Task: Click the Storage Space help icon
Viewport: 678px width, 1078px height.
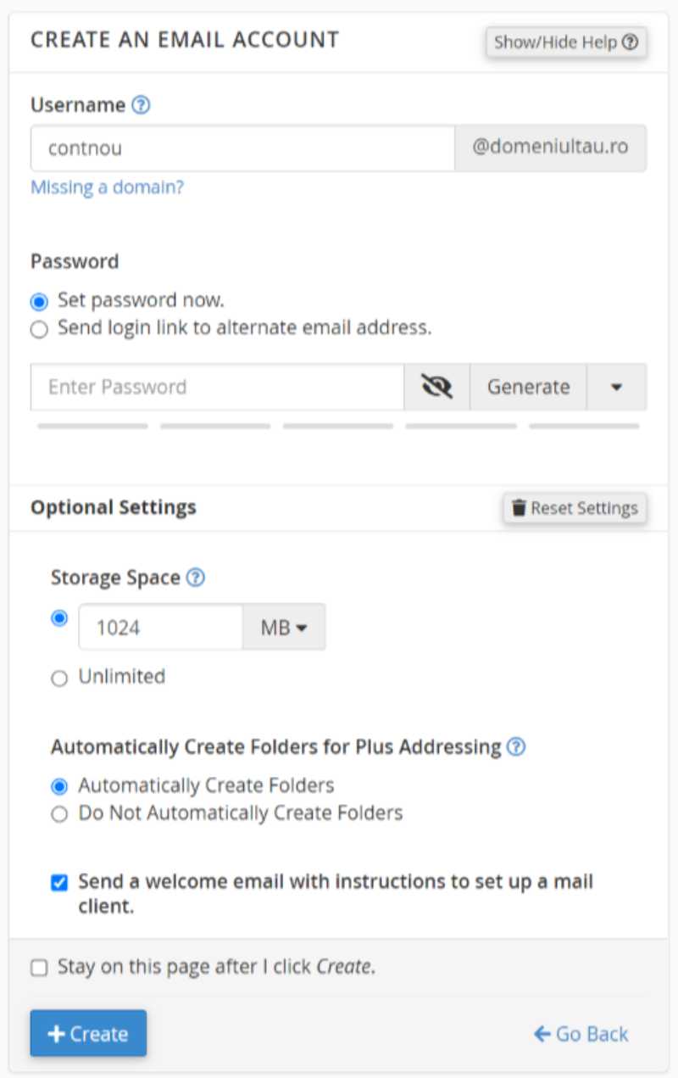Action: 196,578
